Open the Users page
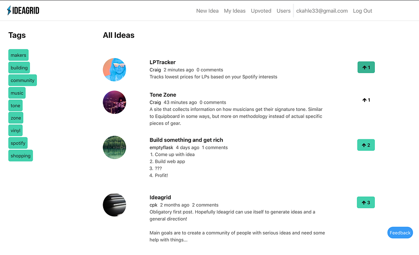Viewport: 419px width, 255px height. 284,11
